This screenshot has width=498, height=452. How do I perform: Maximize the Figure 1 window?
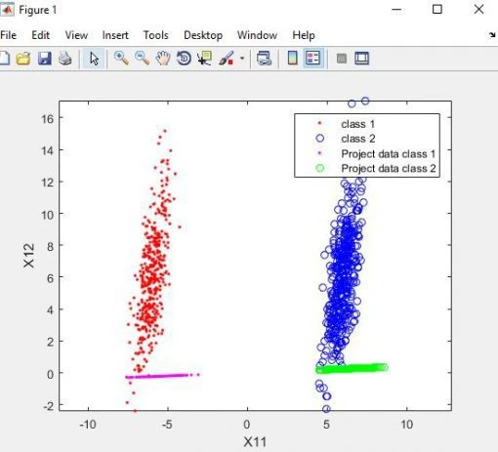(x=437, y=9)
